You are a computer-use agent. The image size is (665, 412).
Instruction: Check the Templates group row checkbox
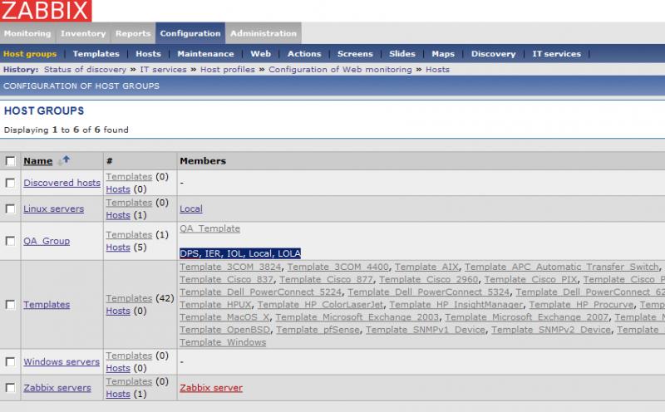(10, 304)
